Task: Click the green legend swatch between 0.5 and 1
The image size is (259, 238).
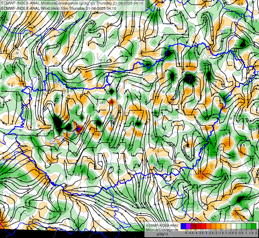Action: [x=244, y=226]
